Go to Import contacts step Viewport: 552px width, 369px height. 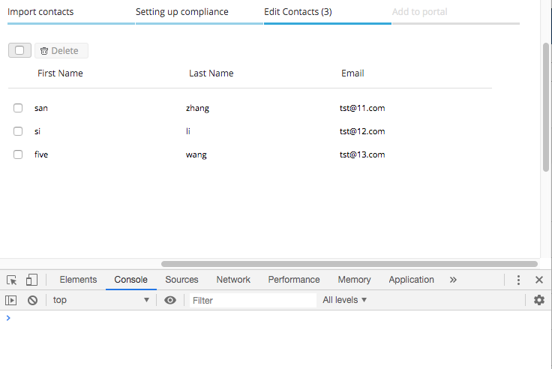pyautogui.click(x=40, y=12)
